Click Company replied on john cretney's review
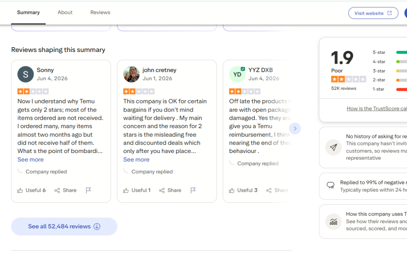This screenshot has height=254, width=407. click(x=152, y=172)
